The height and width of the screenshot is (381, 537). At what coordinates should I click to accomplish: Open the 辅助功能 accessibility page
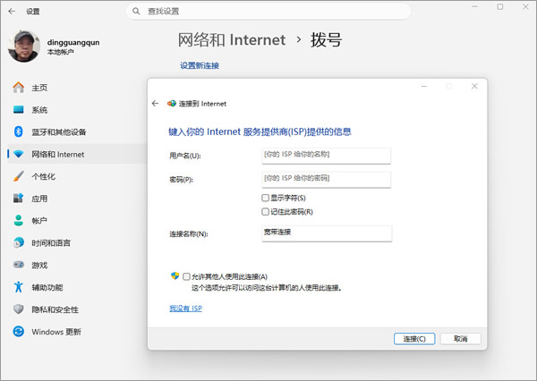[x=49, y=287]
